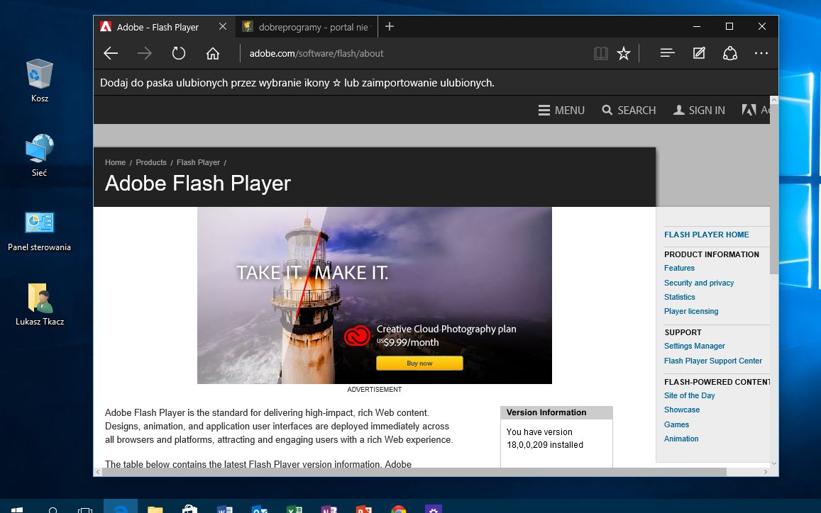Click the address bar URL field
The image size is (821, 513).
pos(414,53)
